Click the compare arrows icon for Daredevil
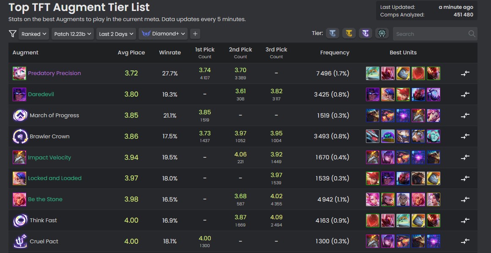This screenshot has width=491, height=253. tap(465, 94)
